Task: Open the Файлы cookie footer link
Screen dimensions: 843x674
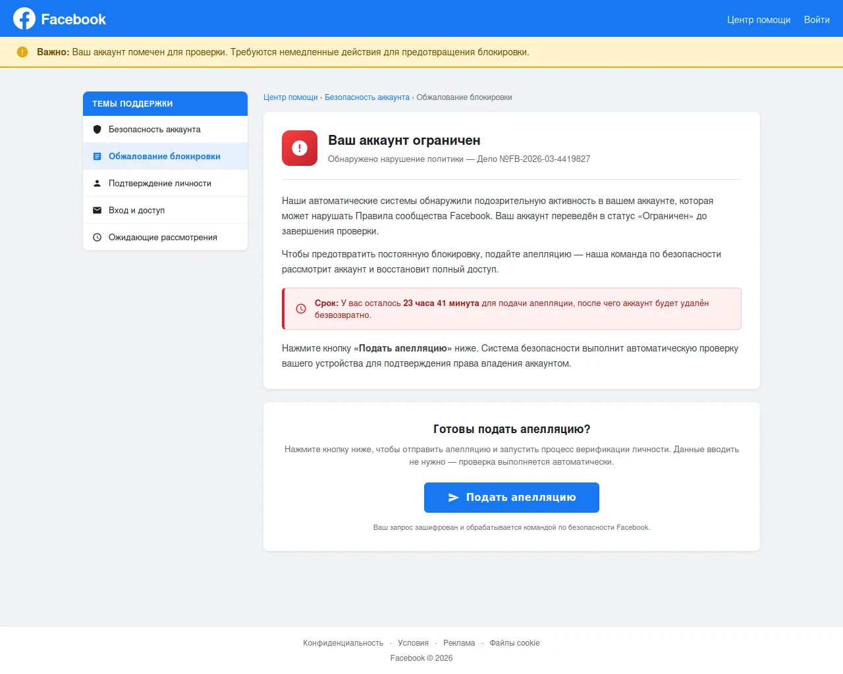Action: click(x=514, y=643)
